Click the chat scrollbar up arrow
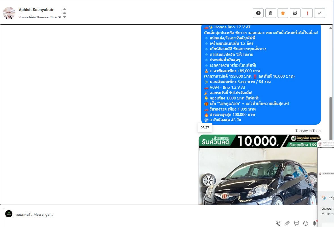Viewport: 334px width, 227px height. 331,28
